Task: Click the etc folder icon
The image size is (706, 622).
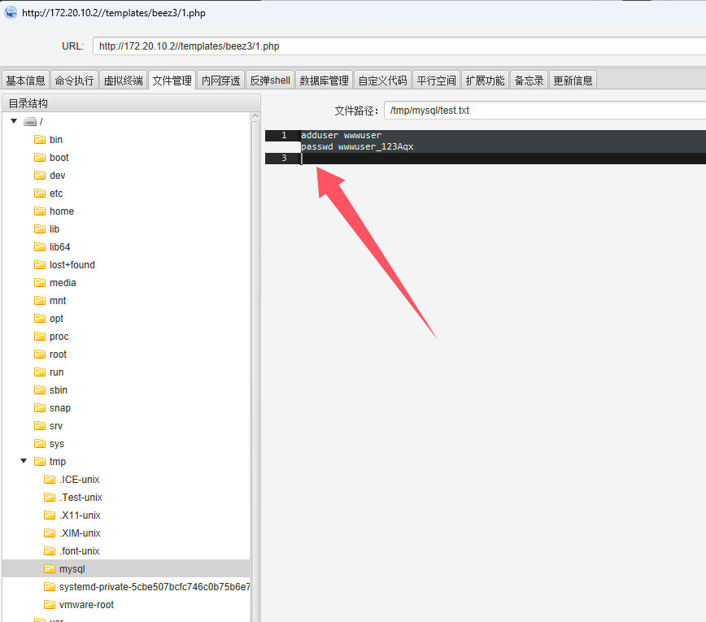Action: tap(39, 194)
